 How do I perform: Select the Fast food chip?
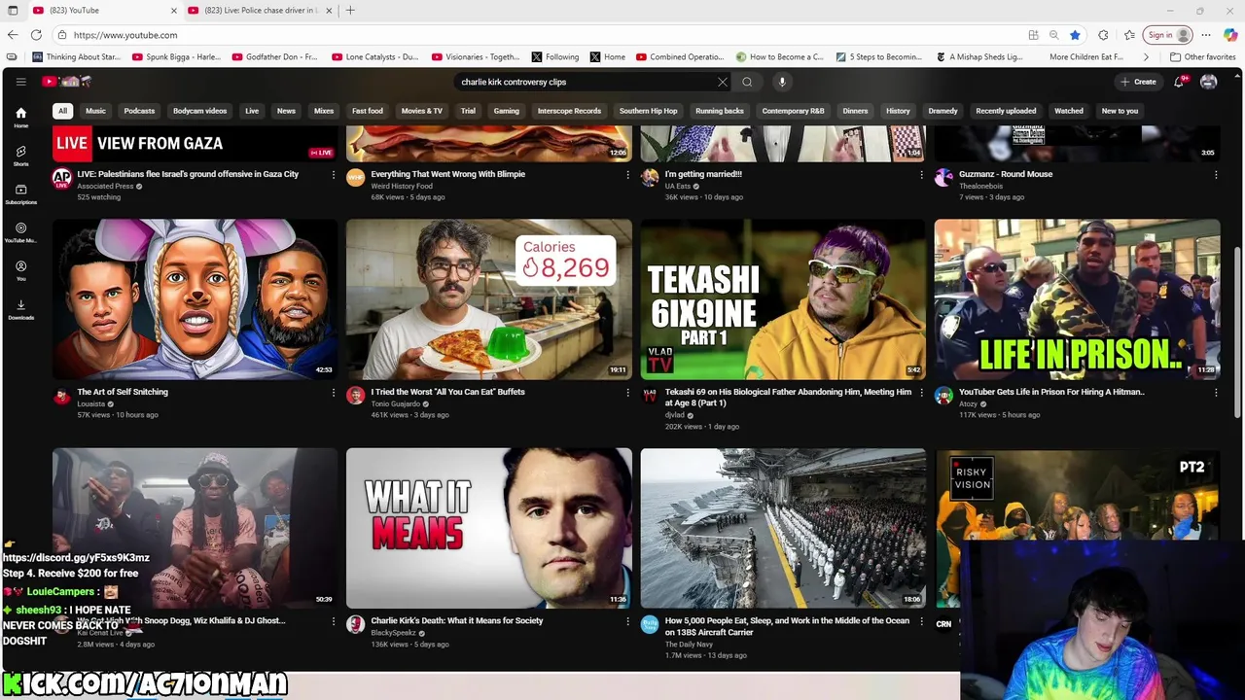[368, 111]
